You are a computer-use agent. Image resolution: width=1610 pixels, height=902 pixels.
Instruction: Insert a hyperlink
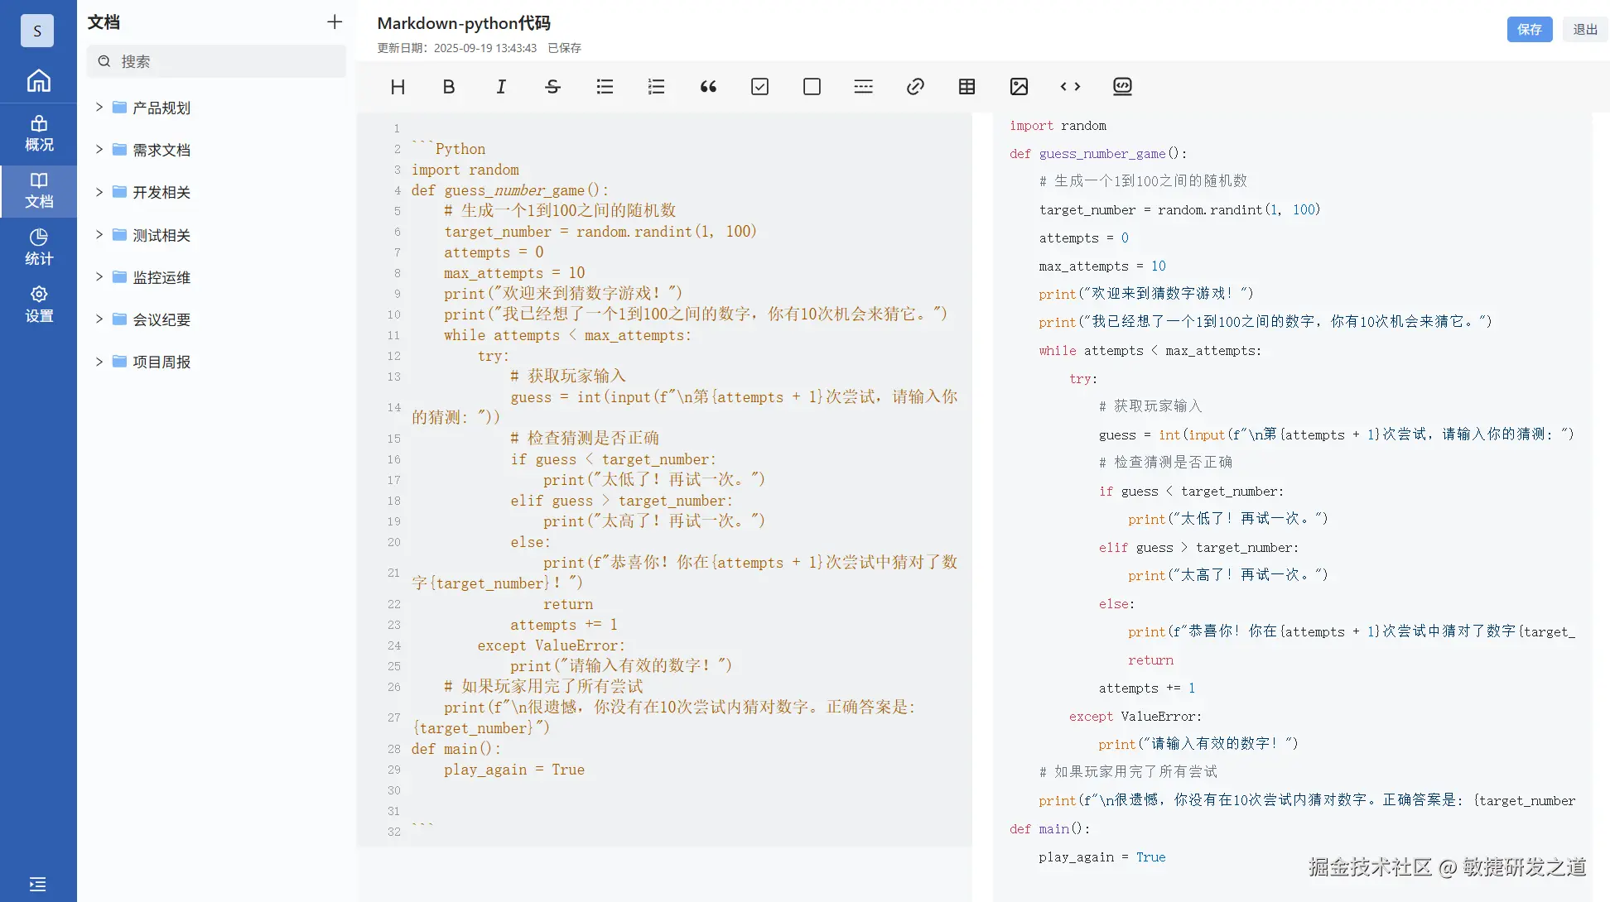point(915,87)
